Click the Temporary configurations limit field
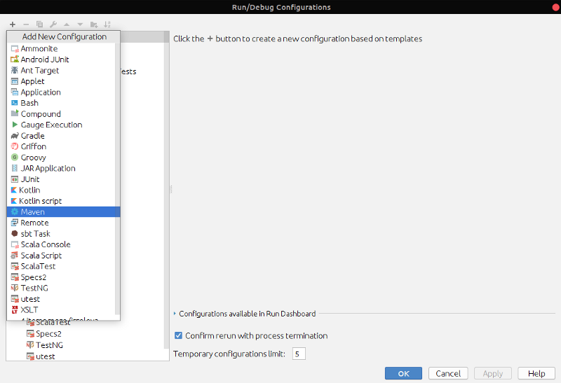The image size is (561, 383). pyautogui.click(x=299, y=354)
